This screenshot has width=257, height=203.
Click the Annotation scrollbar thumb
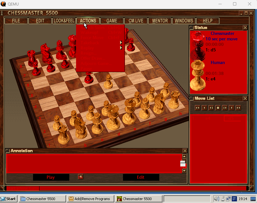tap(183, 163)
